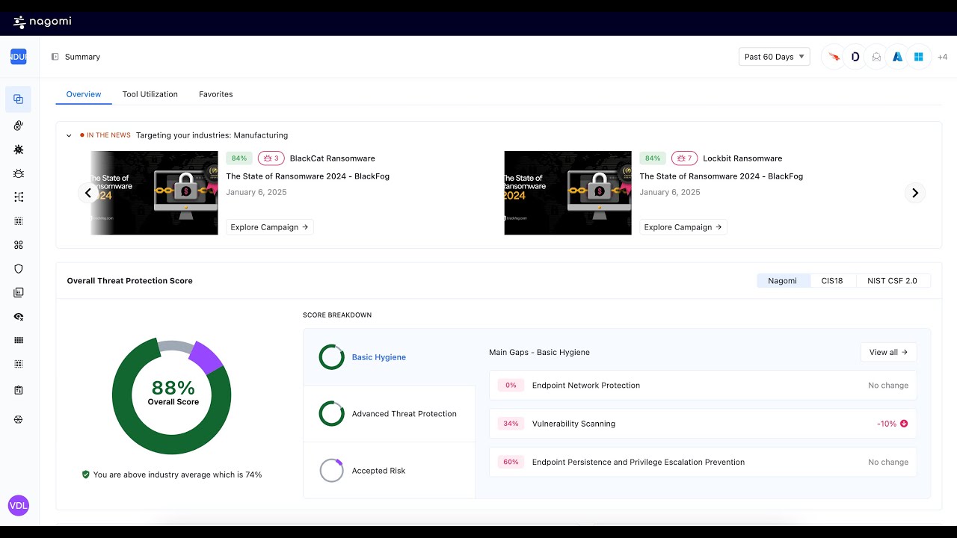957x538 pixels.
Task: Click the industry average 74% message
Action: (177, 474)
